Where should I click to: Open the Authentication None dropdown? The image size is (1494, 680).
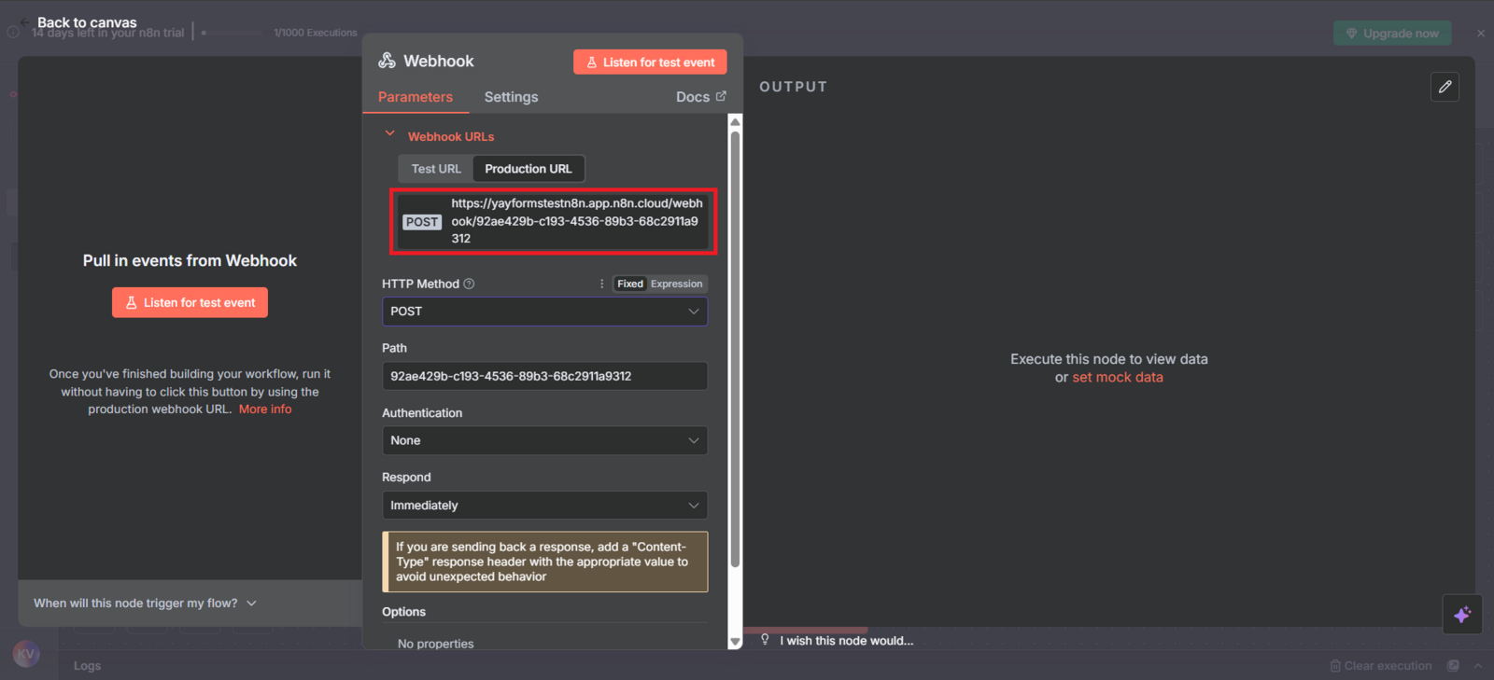(x=544, y=440)
